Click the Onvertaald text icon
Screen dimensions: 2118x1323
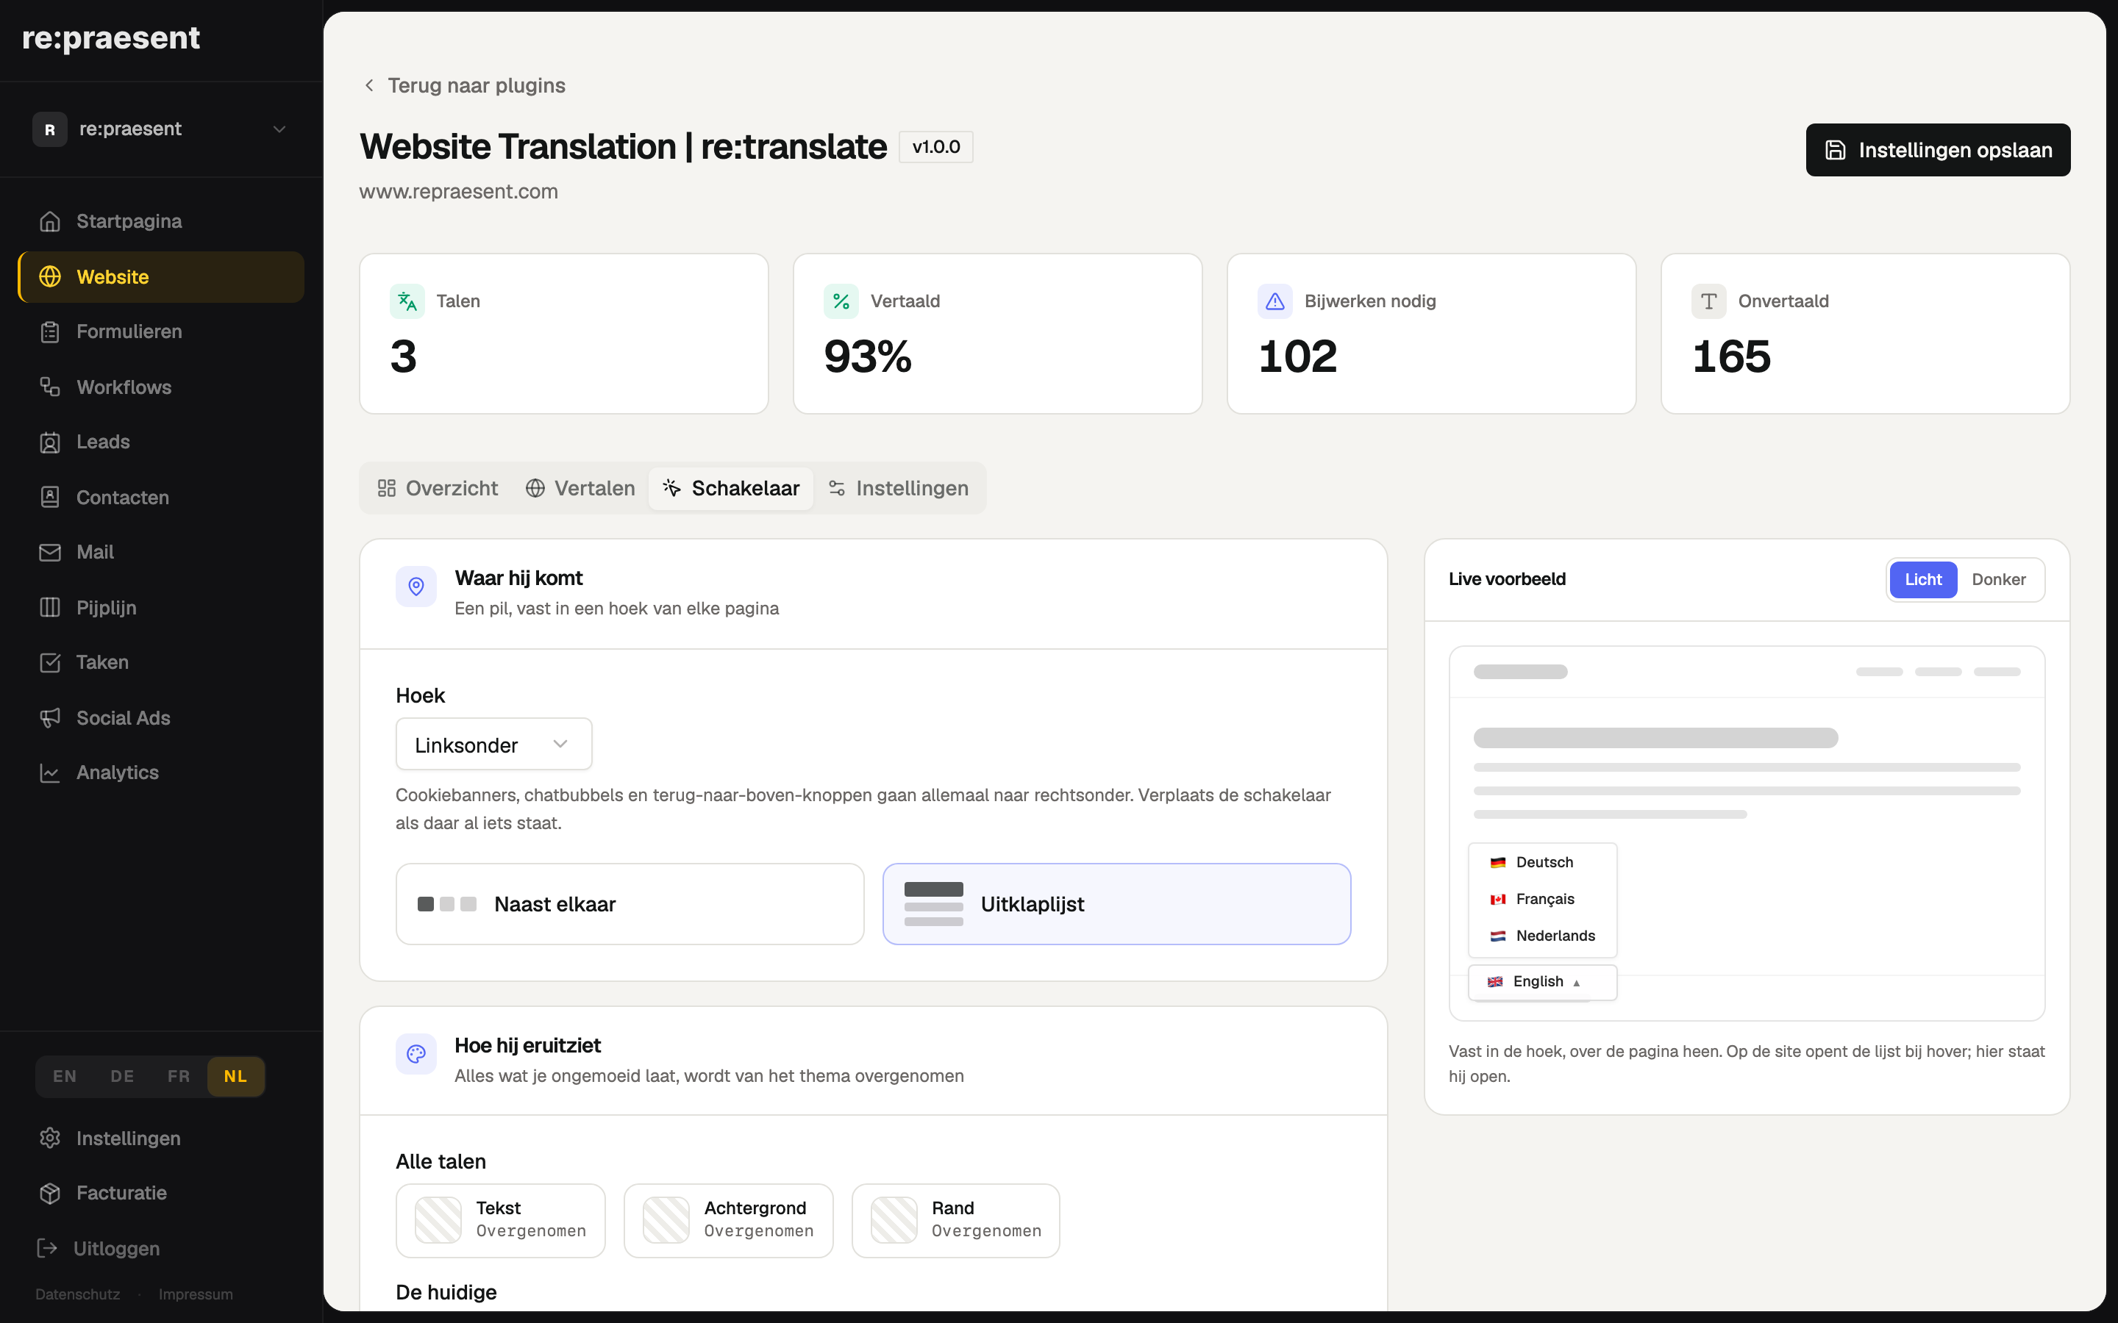click(1708, 301)
